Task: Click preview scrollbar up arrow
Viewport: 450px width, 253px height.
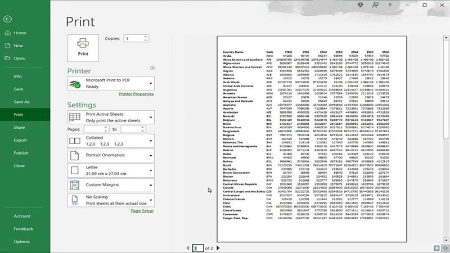Action: click(x=446, y=38)
